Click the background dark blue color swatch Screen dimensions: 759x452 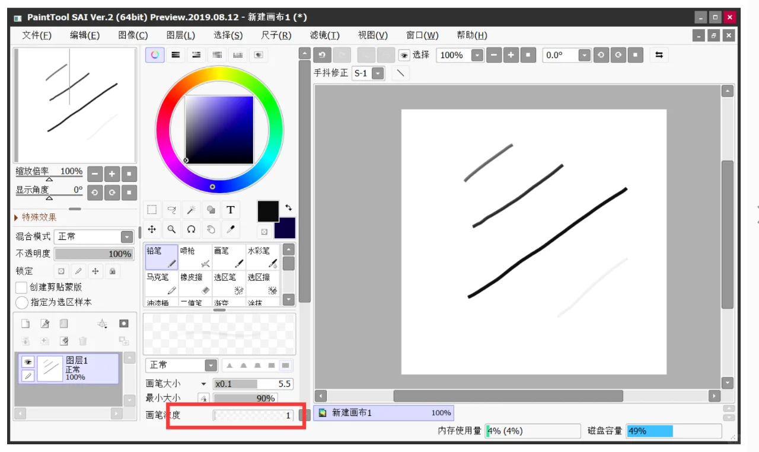(x=286, y=228)
